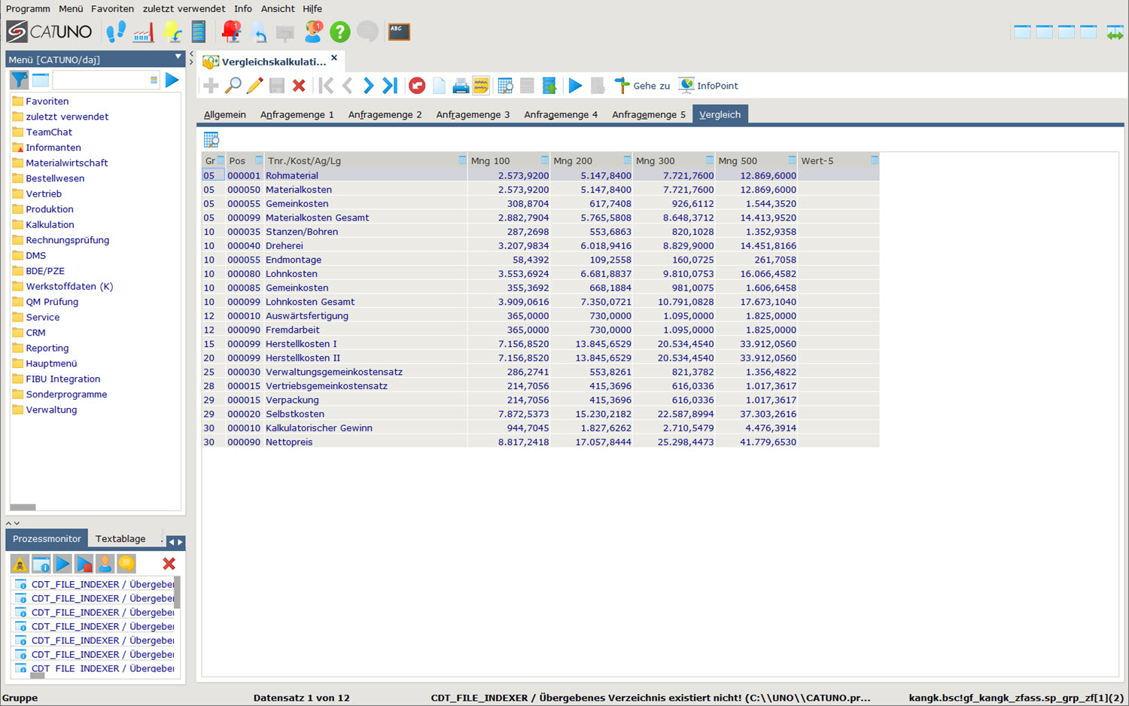Click the green help question mark
The image size is (1129, 706).
click(x=340, y=32)
